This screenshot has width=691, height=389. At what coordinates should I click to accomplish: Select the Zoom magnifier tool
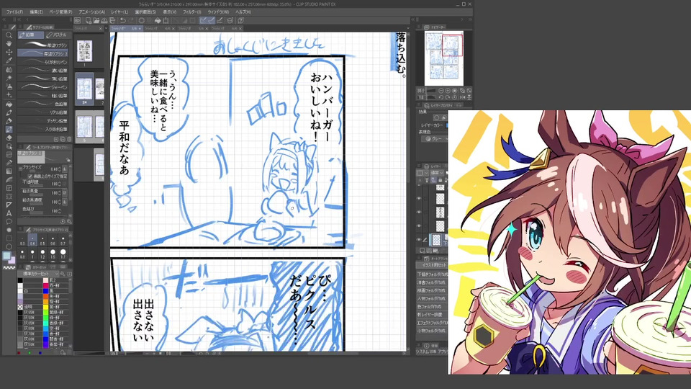9,35
